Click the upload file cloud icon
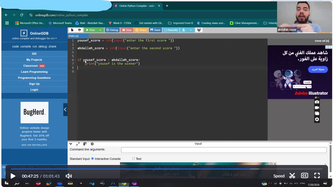333x187 pixels. 79,30
